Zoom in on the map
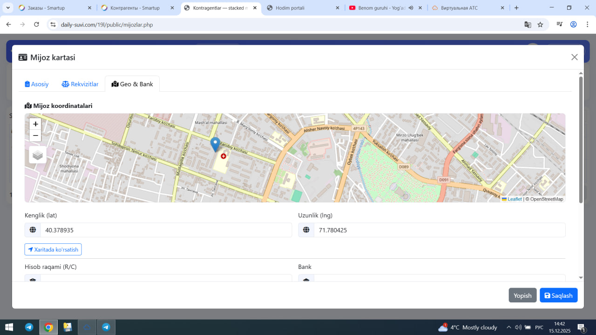This screenshot has height=335, width=596. point(35,124)
